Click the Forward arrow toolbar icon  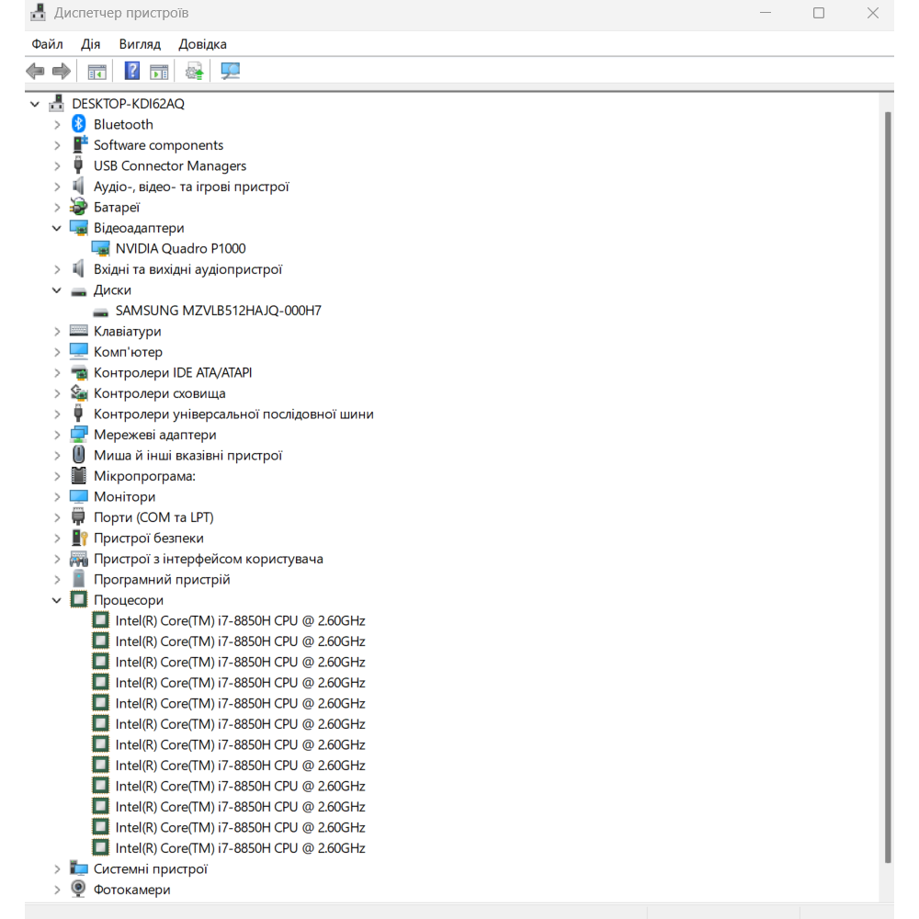coord(62,71)
